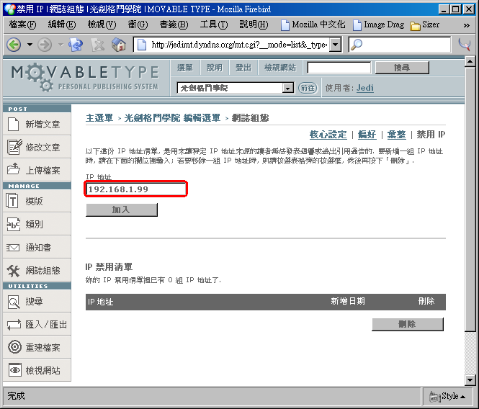Click the Movable Type header search field
The width and height of the screenshot is (479, 409).
339,68
